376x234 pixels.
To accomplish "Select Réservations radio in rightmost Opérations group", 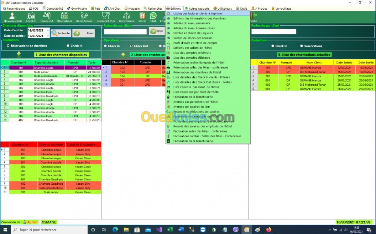I will pos(301,46).
